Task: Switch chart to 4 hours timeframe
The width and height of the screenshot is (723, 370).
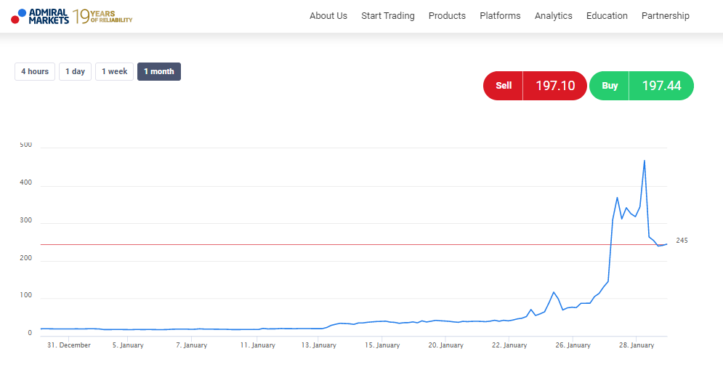Action: 35,71
